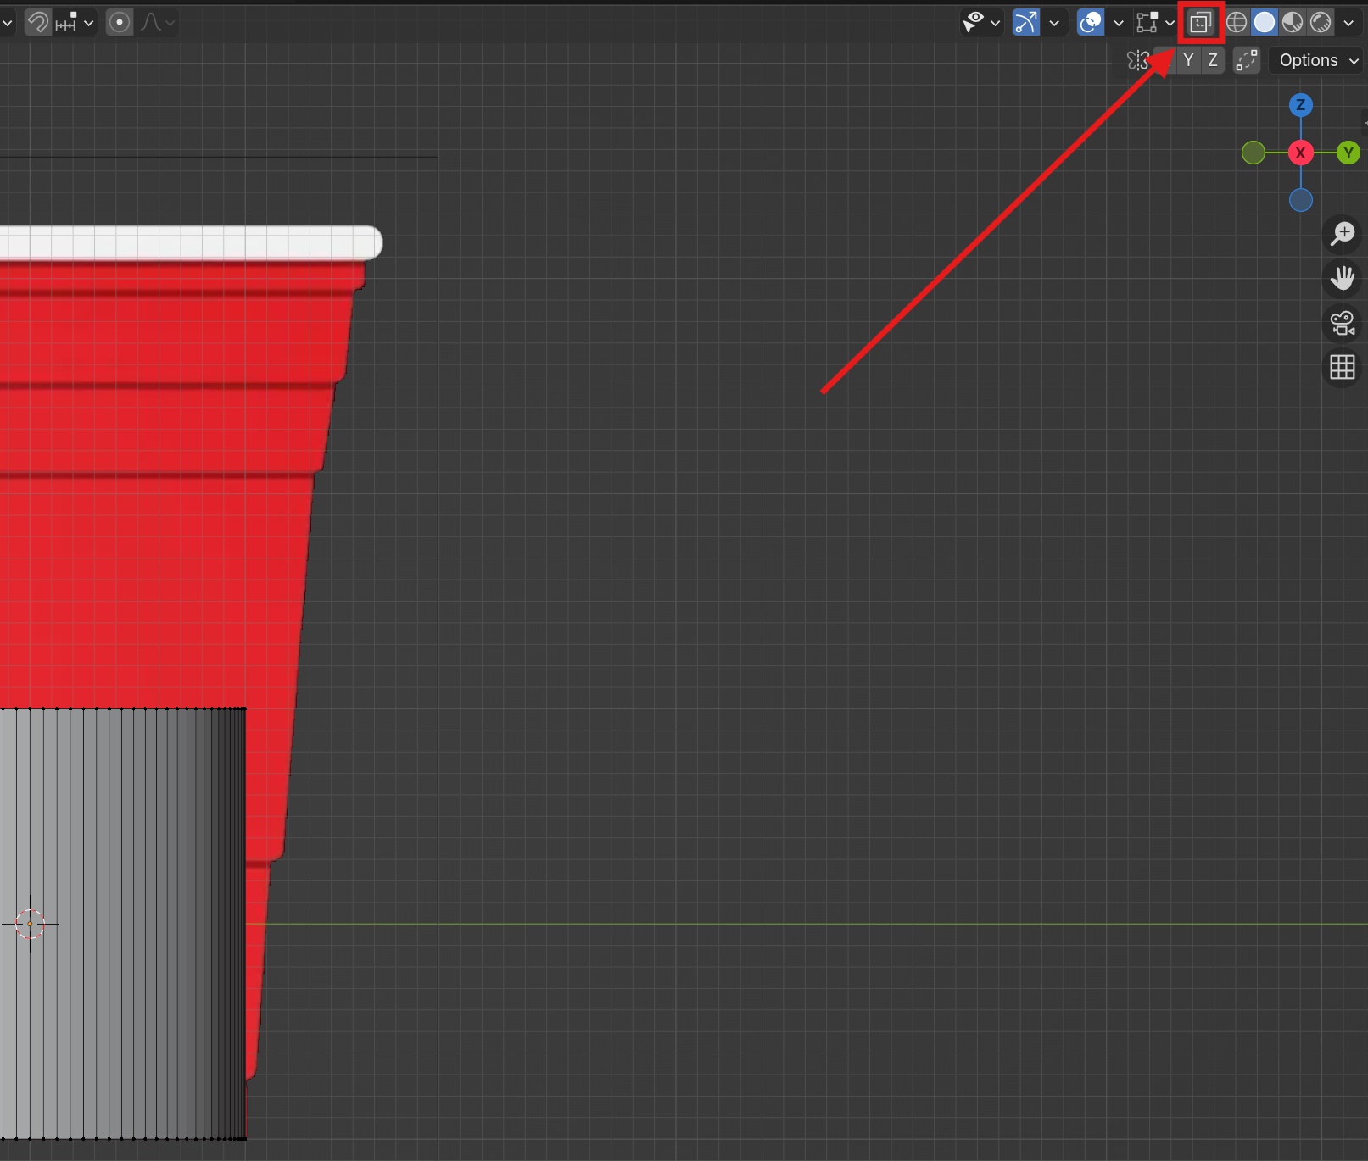
Task: Open the selectability and visibility dropdown
Action: 981,22
